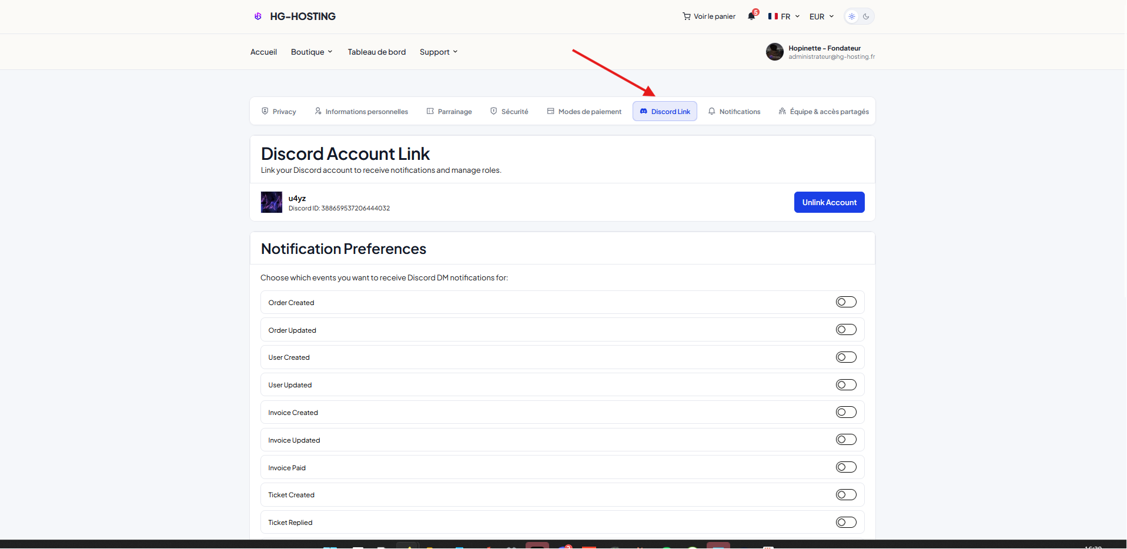Image resolution: width=1127 pixels, height=549 pixels.
Task: Open the shopping cart icon
Action: [x=686, y=16]
